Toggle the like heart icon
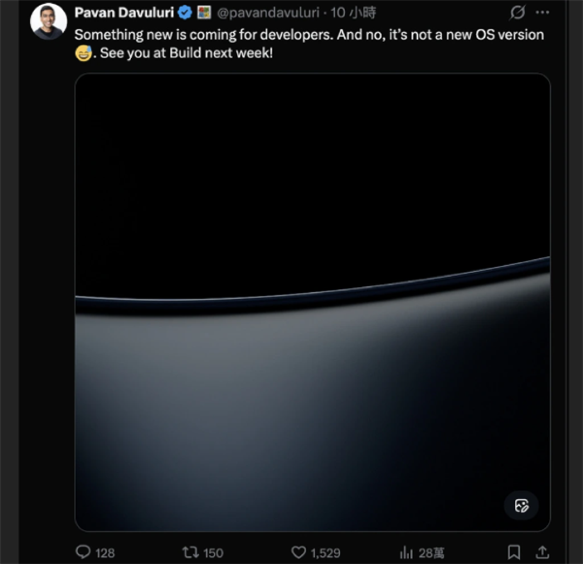583x564 pixels. (x=299, y=552)
